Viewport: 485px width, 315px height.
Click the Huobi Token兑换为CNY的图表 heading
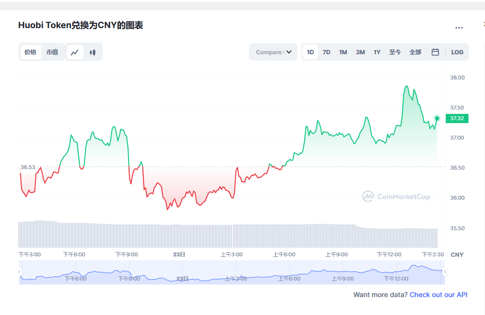click(x=81, y=25)
